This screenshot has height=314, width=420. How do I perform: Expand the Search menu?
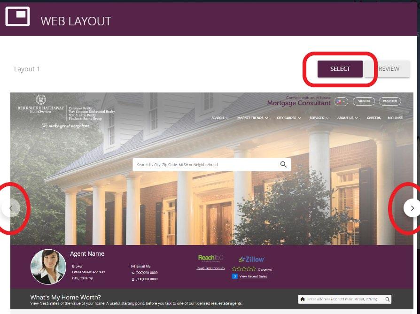(x=220, y=118)
